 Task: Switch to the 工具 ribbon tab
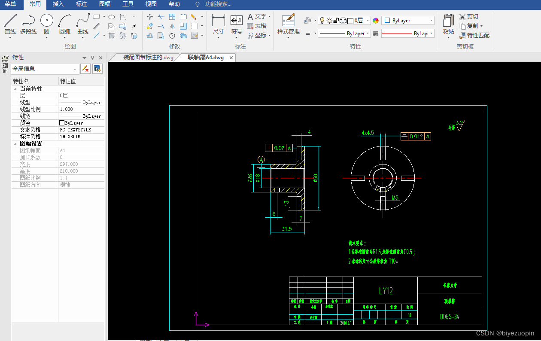pyautogui.click(x=128, y=4)
